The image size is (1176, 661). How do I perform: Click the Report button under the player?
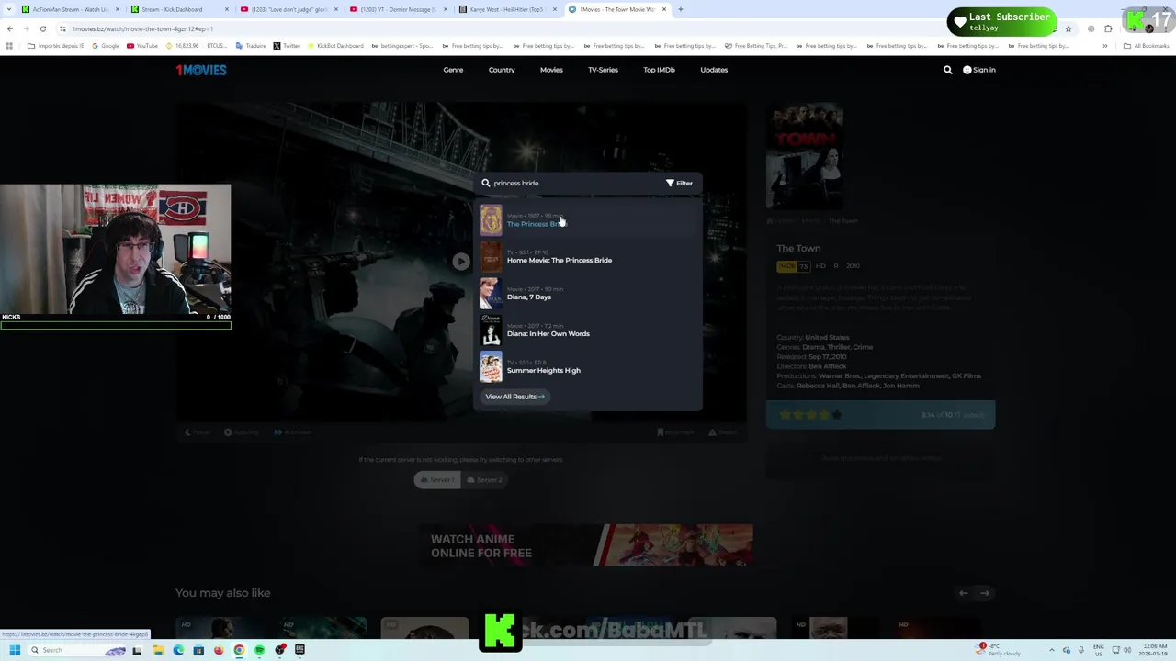(x=723, y=432)
